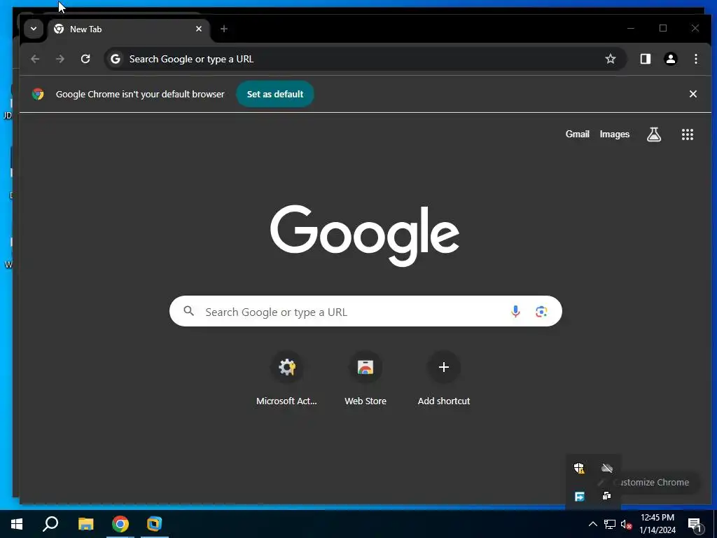Go forward using the forward arrow
717x538 pixels.
[x=60, y=59]
